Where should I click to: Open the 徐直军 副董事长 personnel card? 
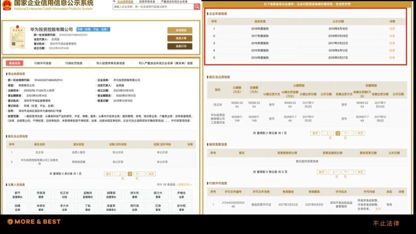(x=111, y=207)
